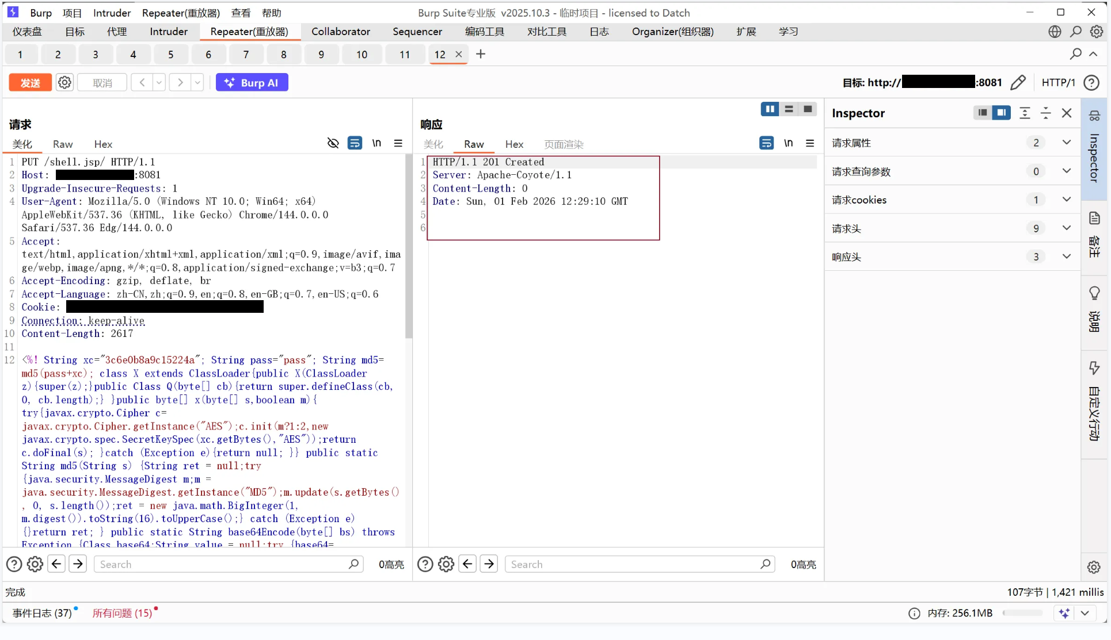The image size is (1111, 640).
Task: Open response search settings gear
Action: [x=446, y=564]
